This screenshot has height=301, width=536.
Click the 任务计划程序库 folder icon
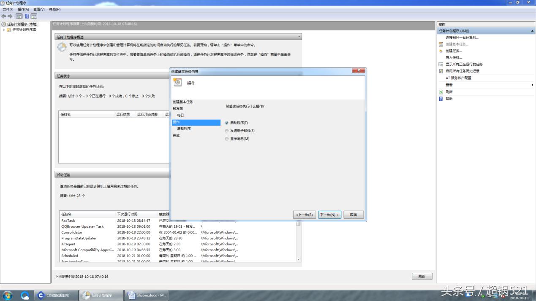tap(9, 30)
